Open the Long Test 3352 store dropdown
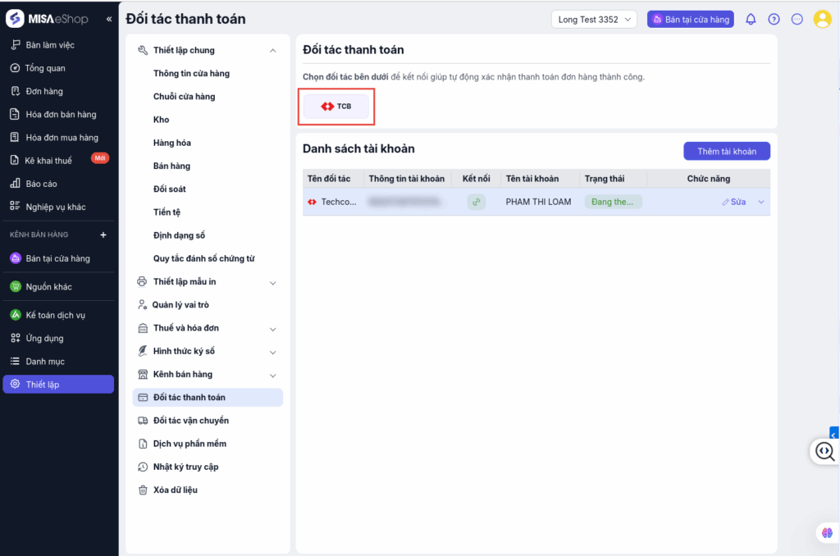This screenshot has height=556, width=840. (594, 20)
